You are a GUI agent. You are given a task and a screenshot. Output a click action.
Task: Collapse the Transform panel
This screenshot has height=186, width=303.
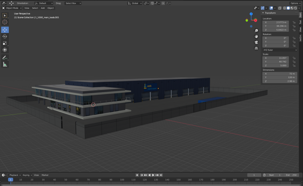263,13
